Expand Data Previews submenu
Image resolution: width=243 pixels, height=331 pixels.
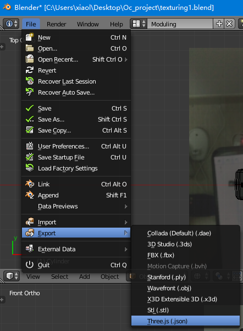point(76,206)
